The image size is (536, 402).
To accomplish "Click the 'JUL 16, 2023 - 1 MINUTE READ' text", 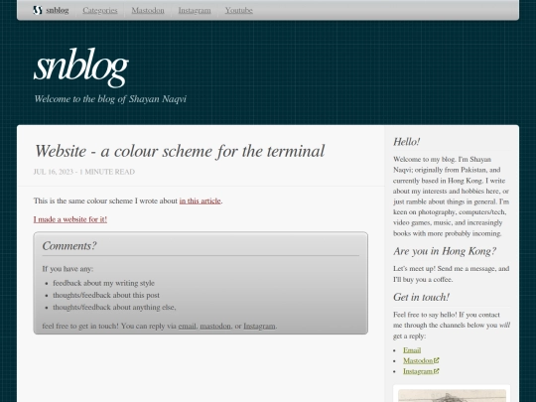I will point(84,172).
